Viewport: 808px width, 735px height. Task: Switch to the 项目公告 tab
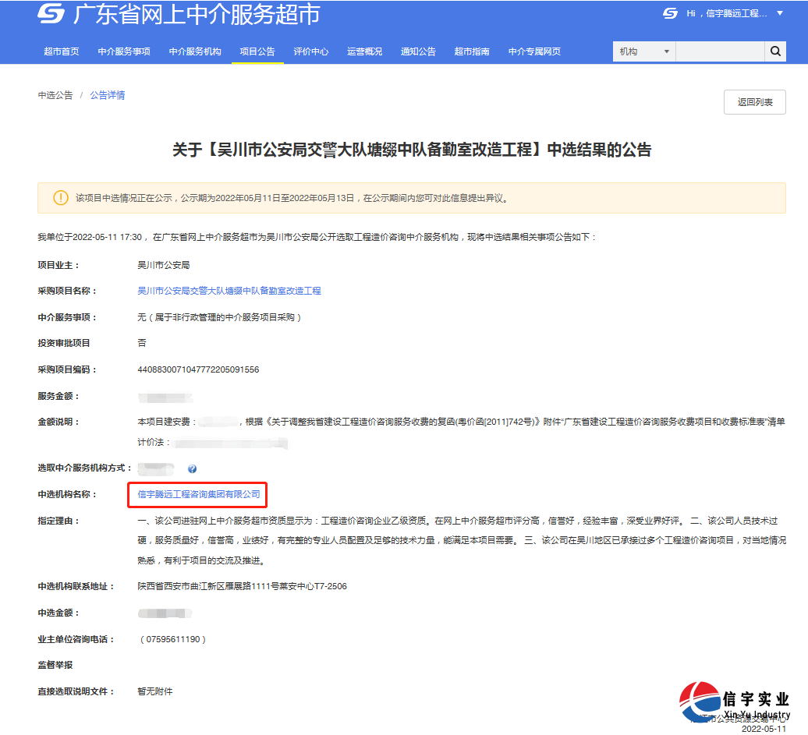tap(257, 51)
